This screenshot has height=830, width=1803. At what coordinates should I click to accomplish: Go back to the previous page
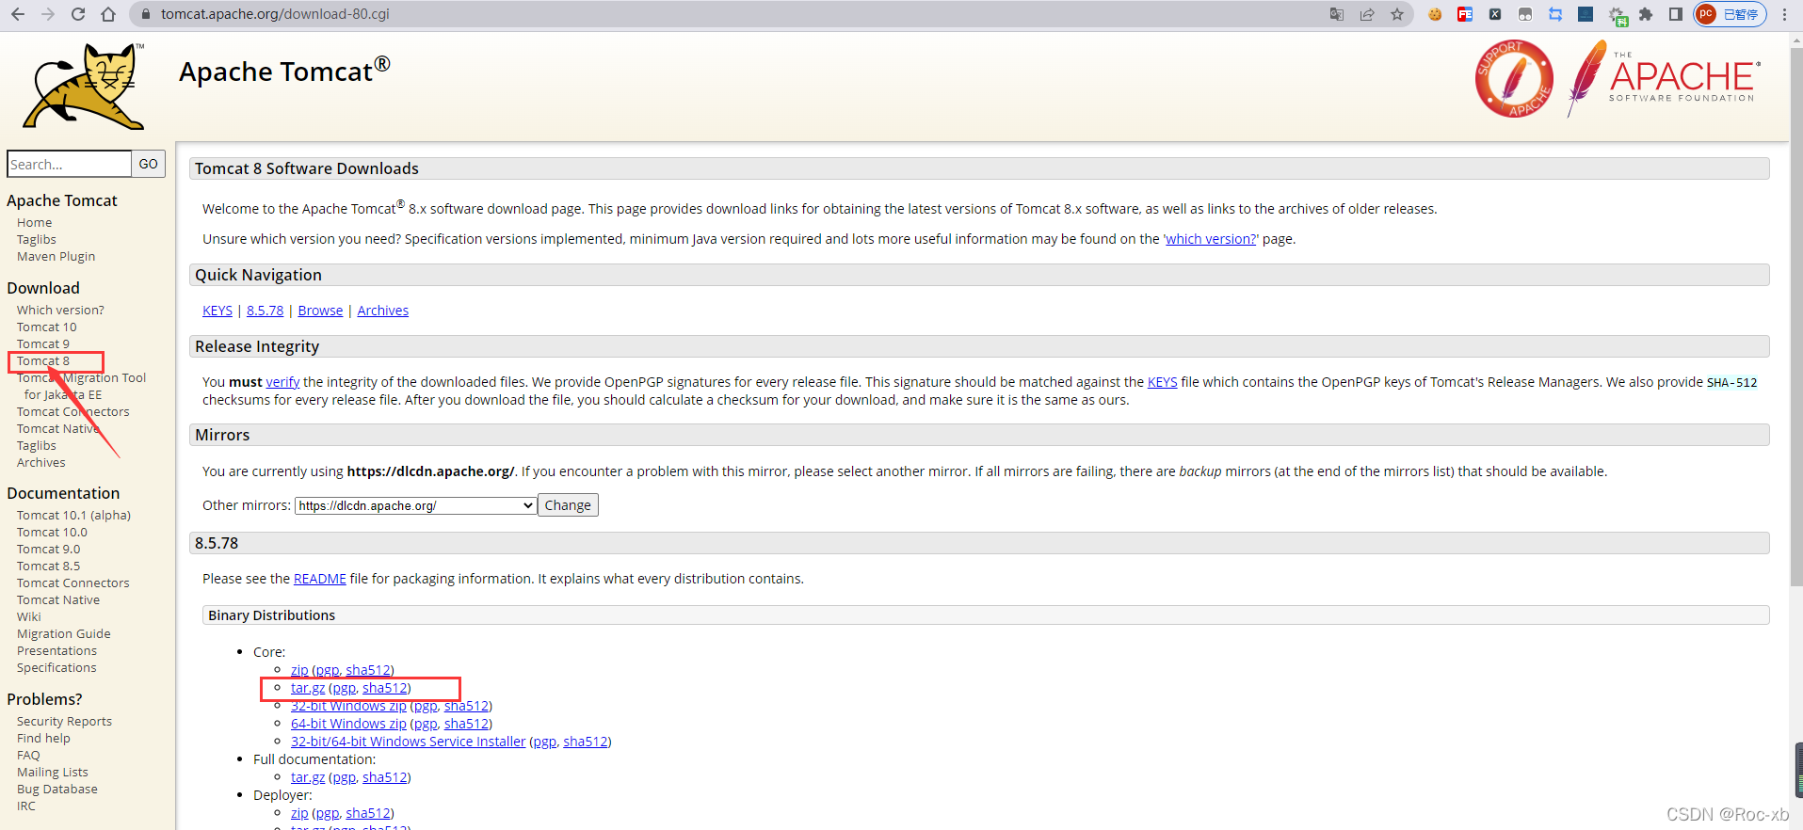point(18,14)
